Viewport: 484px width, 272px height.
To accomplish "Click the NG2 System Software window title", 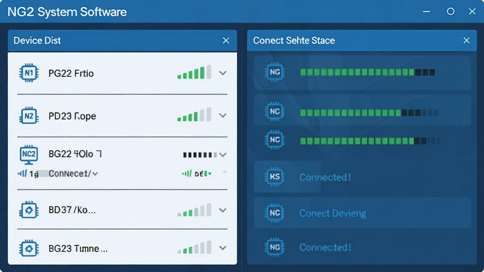I will pos(67,12).
